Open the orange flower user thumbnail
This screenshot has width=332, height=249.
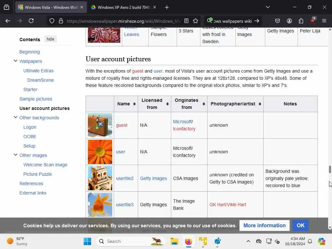(100, 152)
